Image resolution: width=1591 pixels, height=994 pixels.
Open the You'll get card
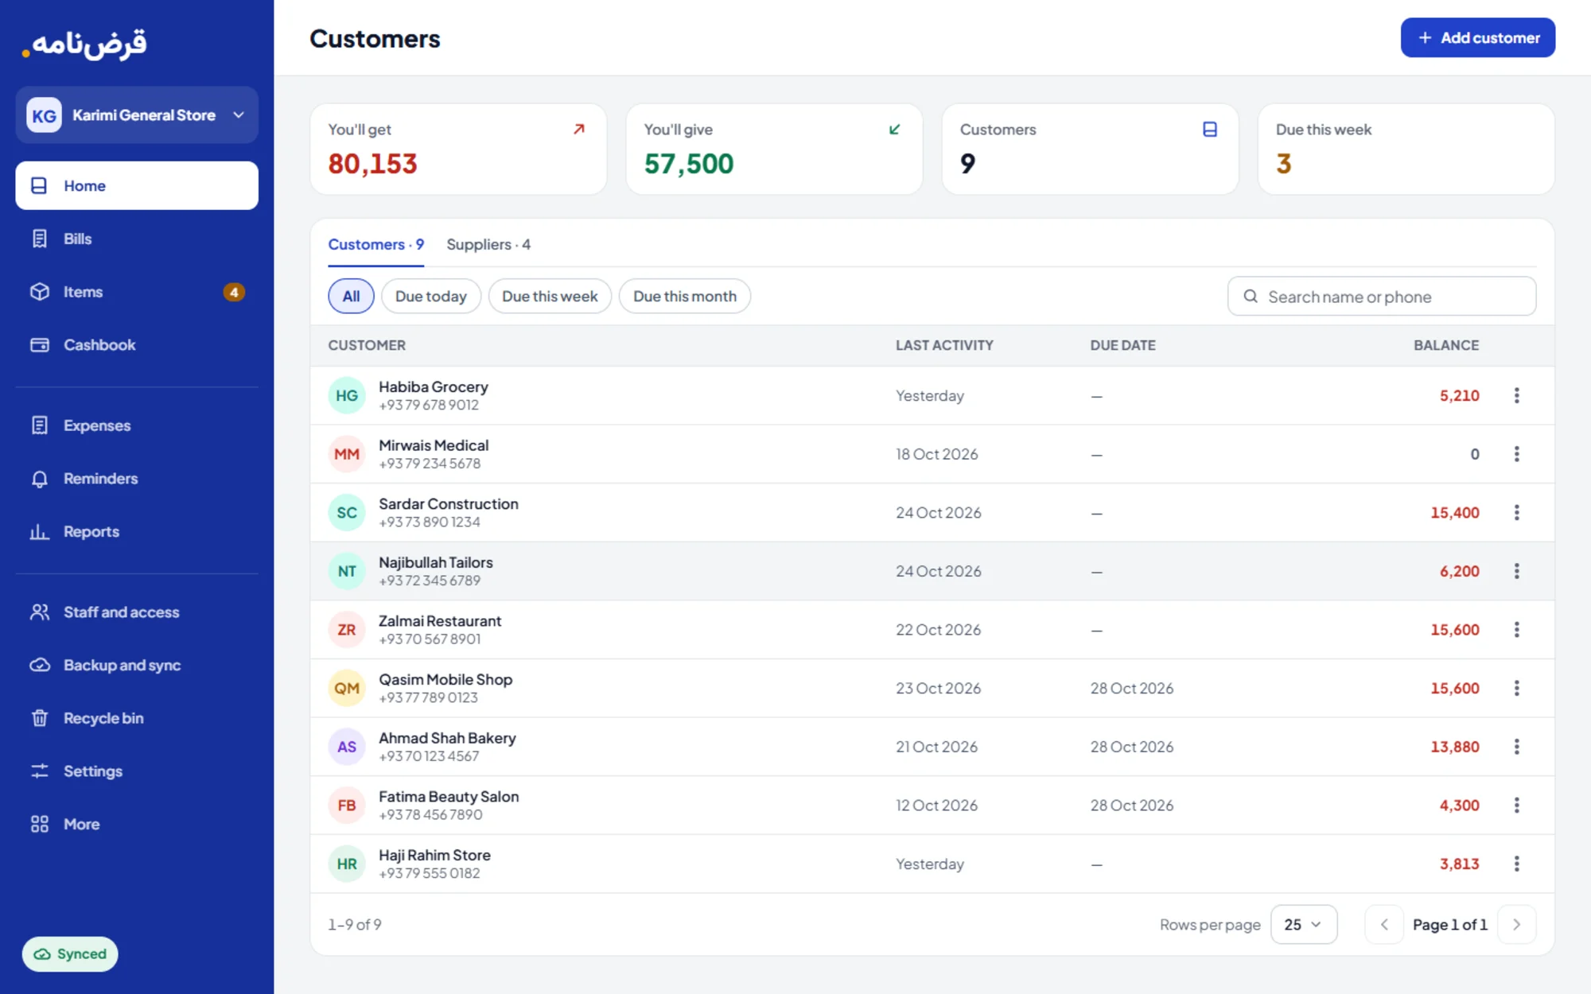click(x=458, y=149)
